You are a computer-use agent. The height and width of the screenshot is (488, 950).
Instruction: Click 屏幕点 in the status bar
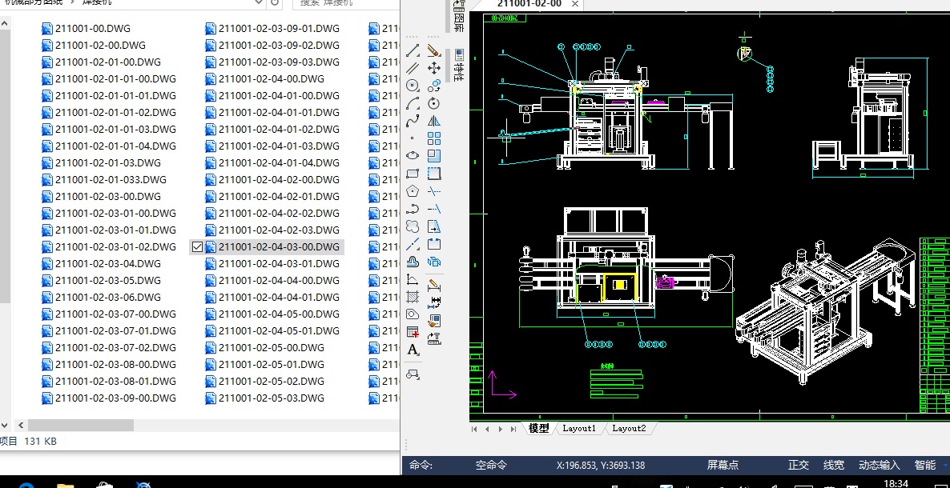723,465
